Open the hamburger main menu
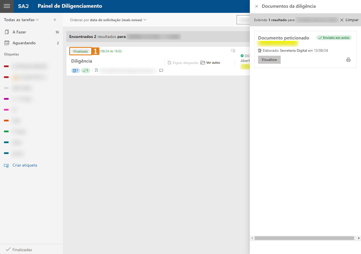Image resolution: width=361 pixels, height=254 pixels. (x=7, y=6)
